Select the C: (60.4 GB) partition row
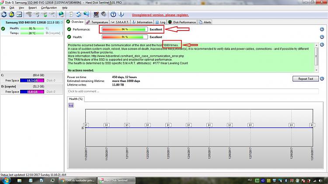Viewport: 328px width, 184px height. click(x=32, y=78)
